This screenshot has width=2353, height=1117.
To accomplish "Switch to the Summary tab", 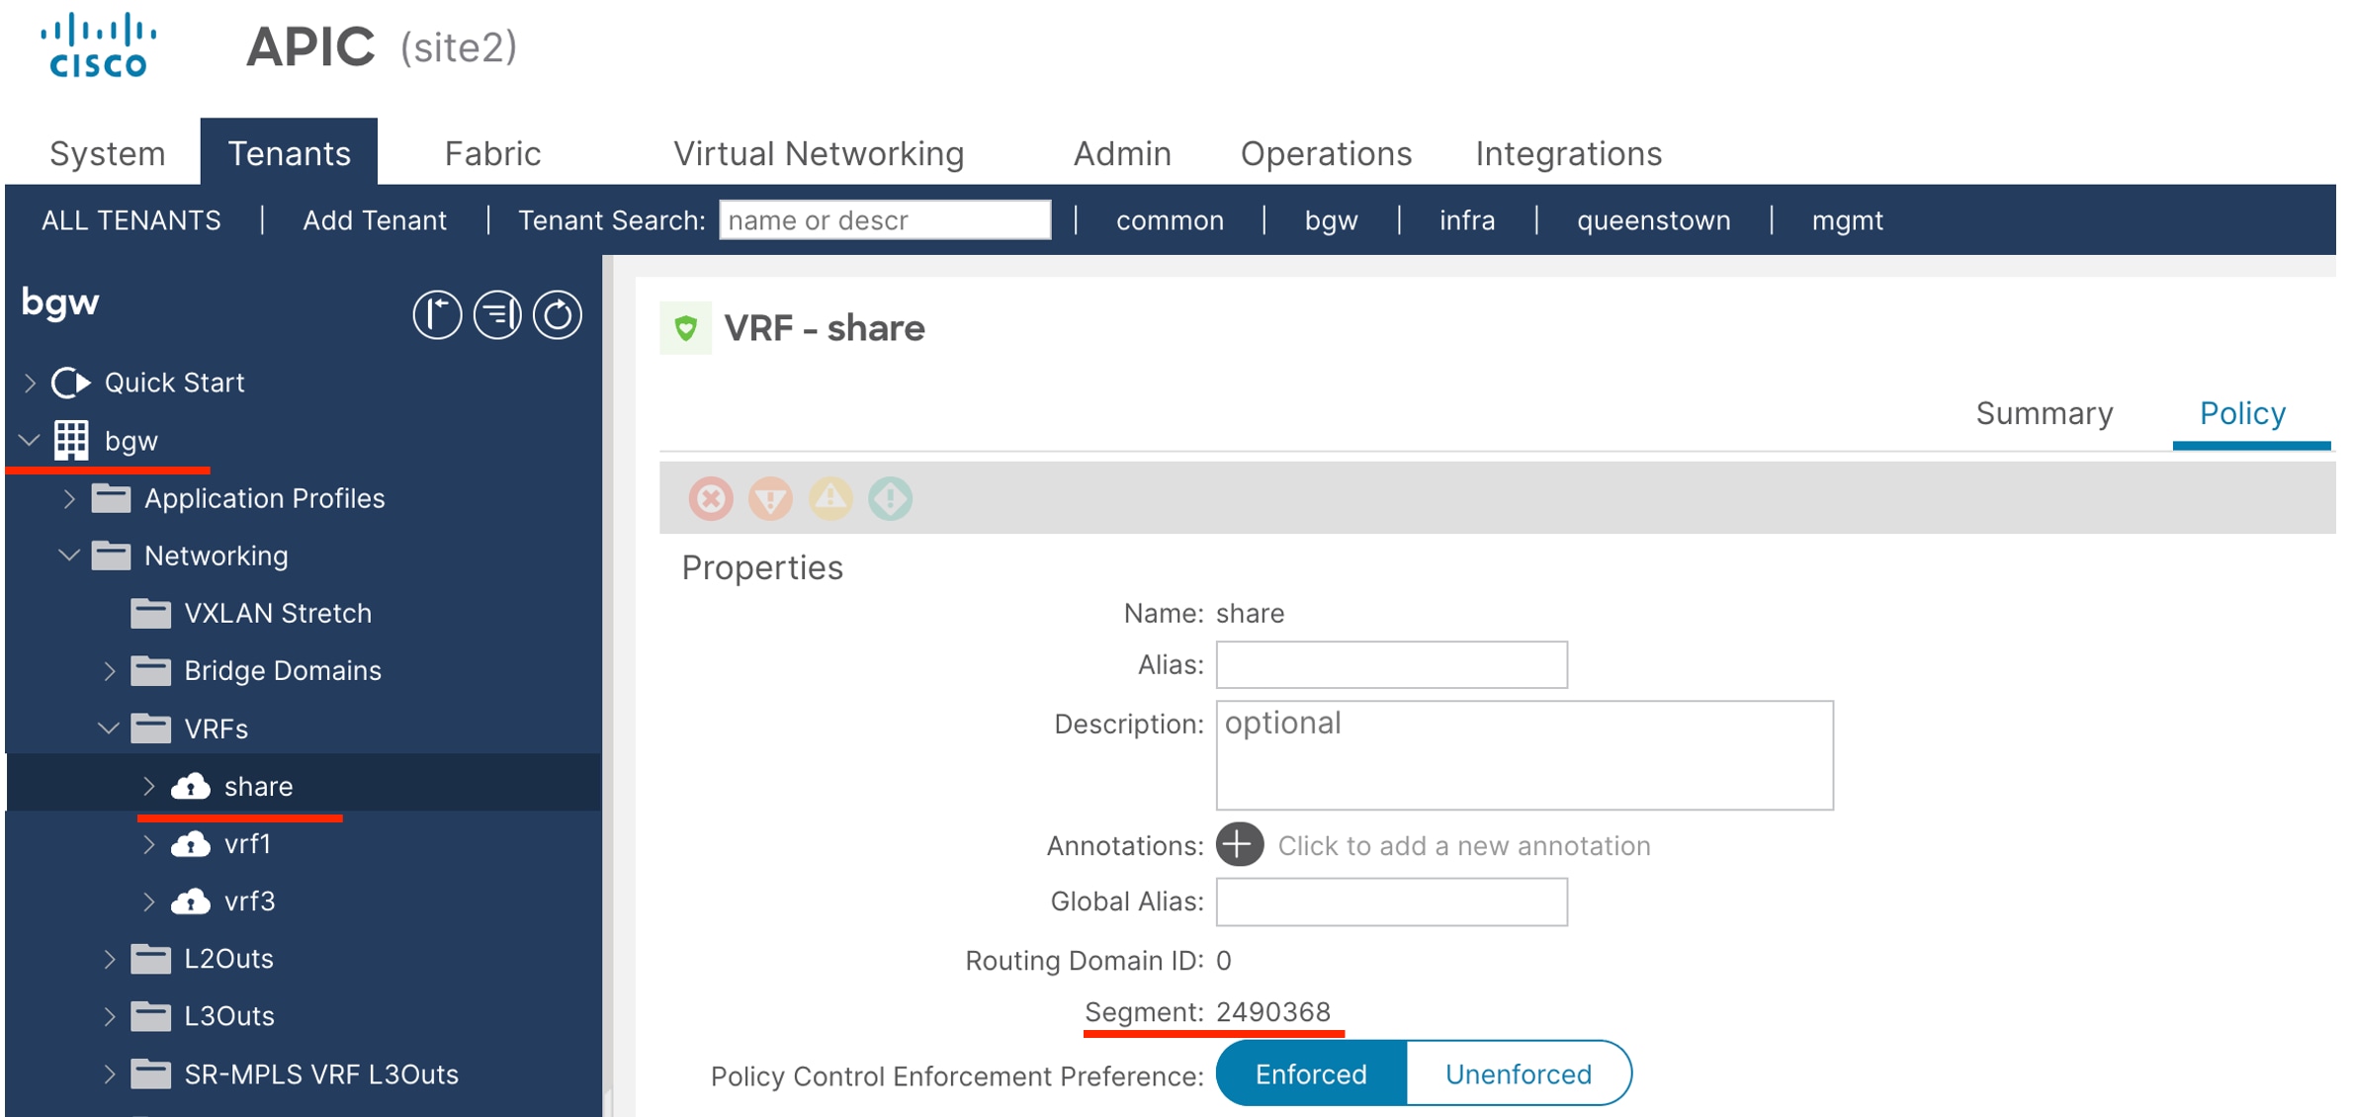I will (2045, 413).
